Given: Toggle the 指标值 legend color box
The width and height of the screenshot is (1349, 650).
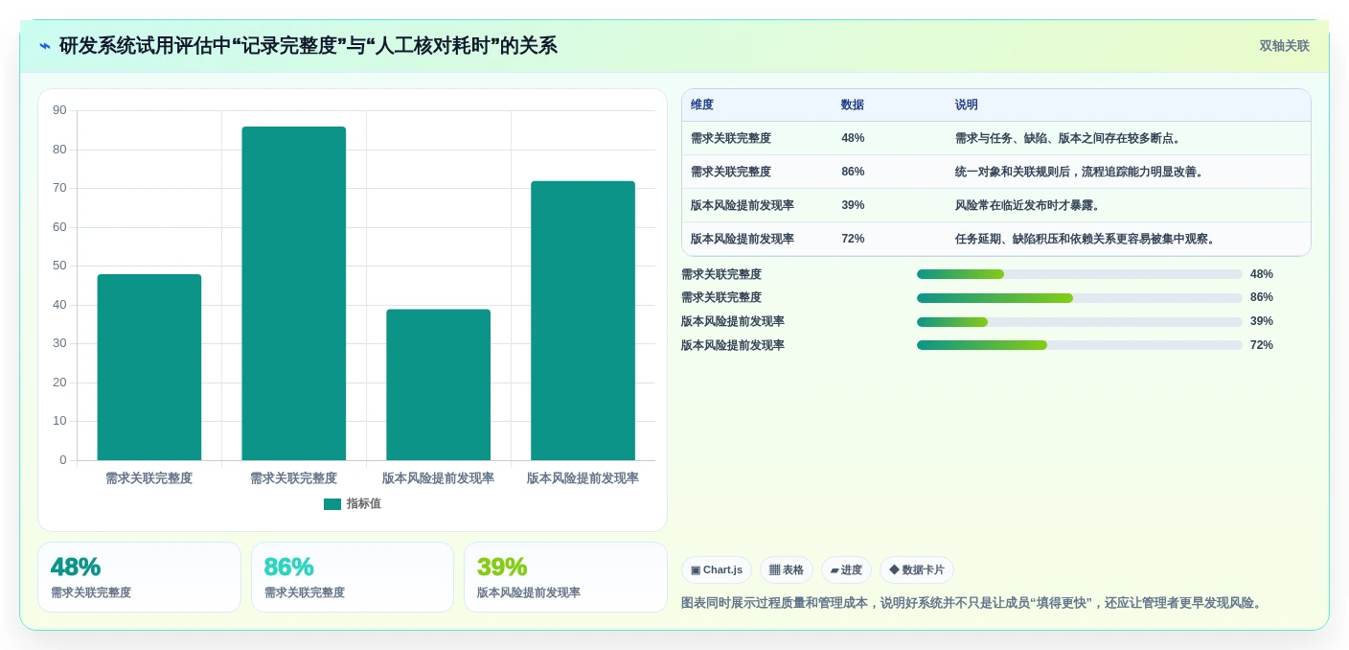Looking at the screenshot, I should point(332,504).
